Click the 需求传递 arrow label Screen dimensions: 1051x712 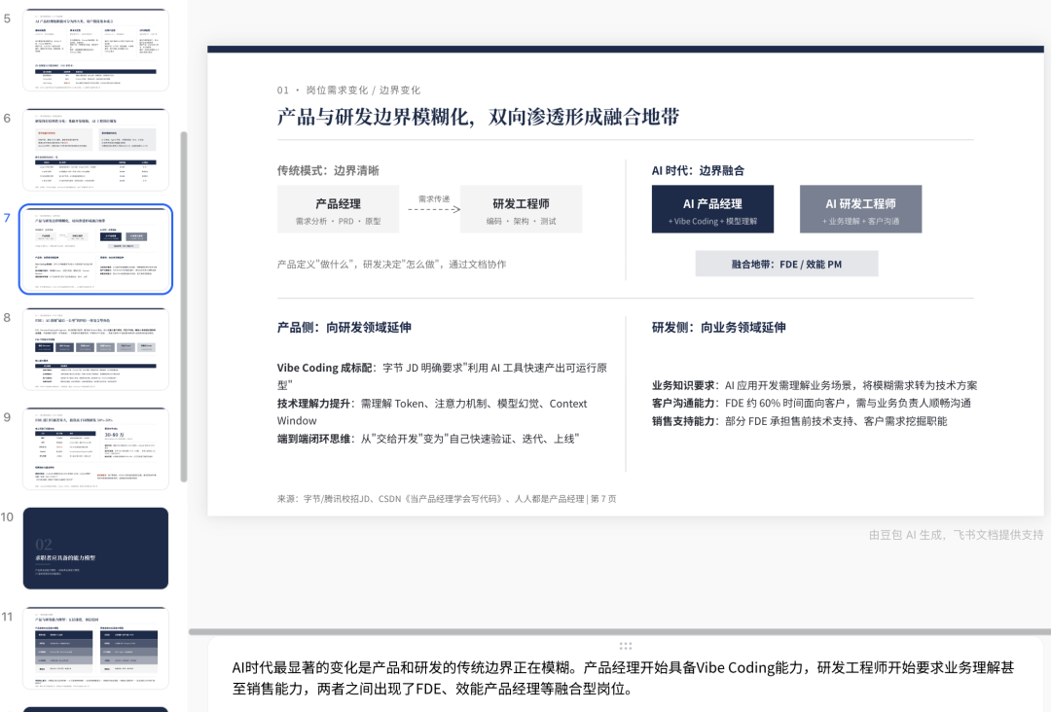click(434, 199)
